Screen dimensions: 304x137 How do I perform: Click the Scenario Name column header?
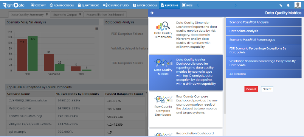click(31, 94)
